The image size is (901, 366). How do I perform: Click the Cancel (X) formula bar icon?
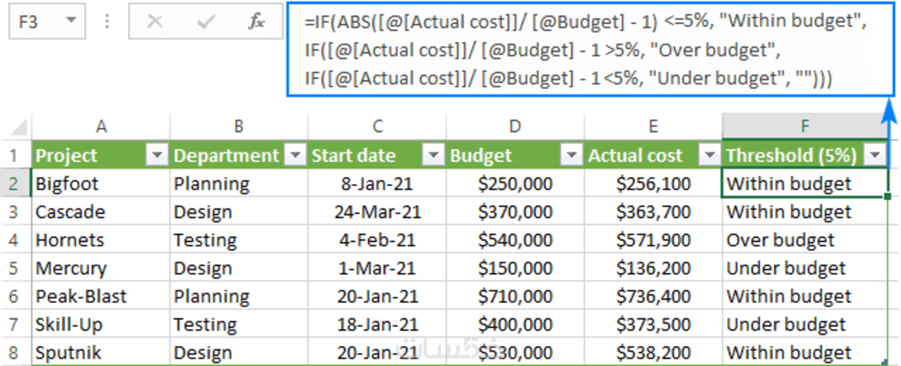point(155,21)
